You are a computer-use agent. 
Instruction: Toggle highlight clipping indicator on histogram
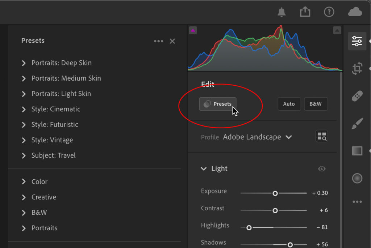point(337,30)
